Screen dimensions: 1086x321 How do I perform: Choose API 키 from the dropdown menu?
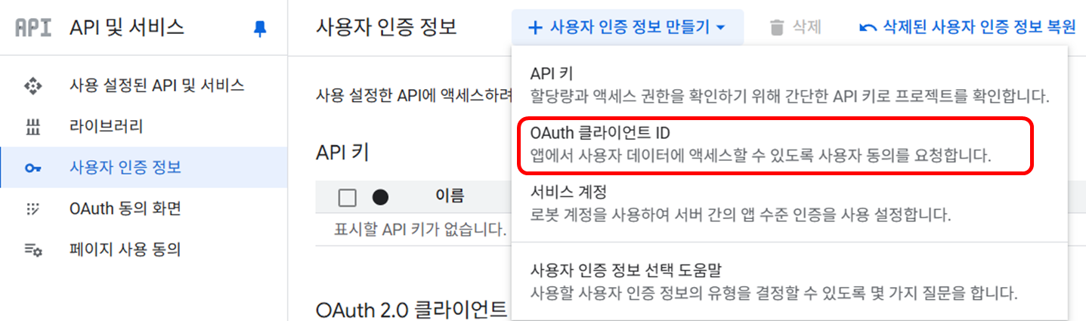coord(789,85)
